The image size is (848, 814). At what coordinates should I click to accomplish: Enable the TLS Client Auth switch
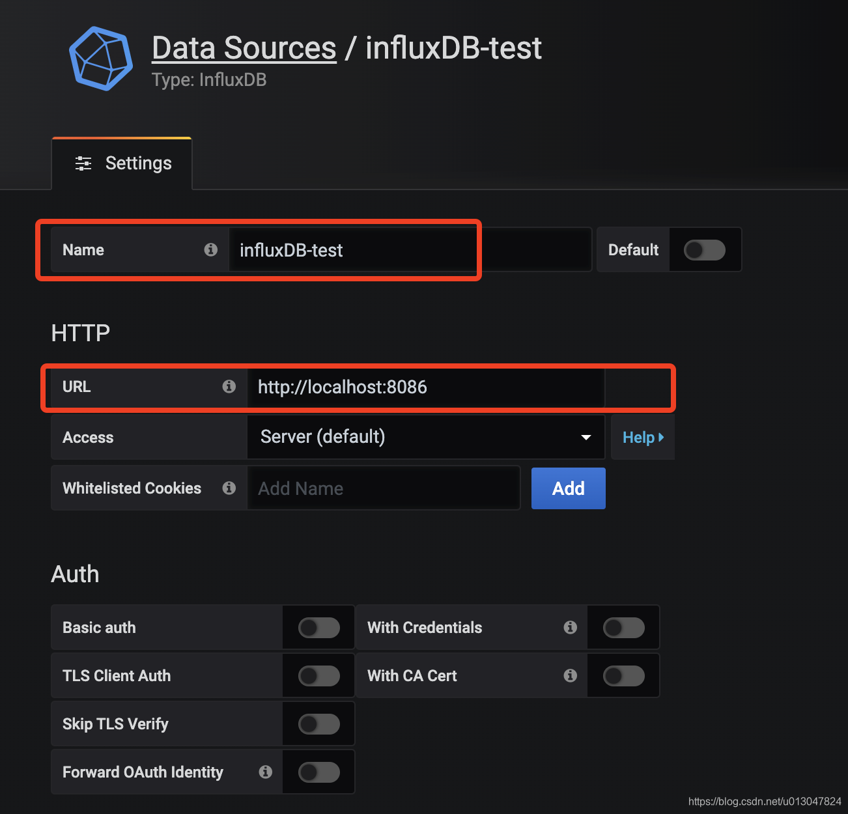[319, 675]
